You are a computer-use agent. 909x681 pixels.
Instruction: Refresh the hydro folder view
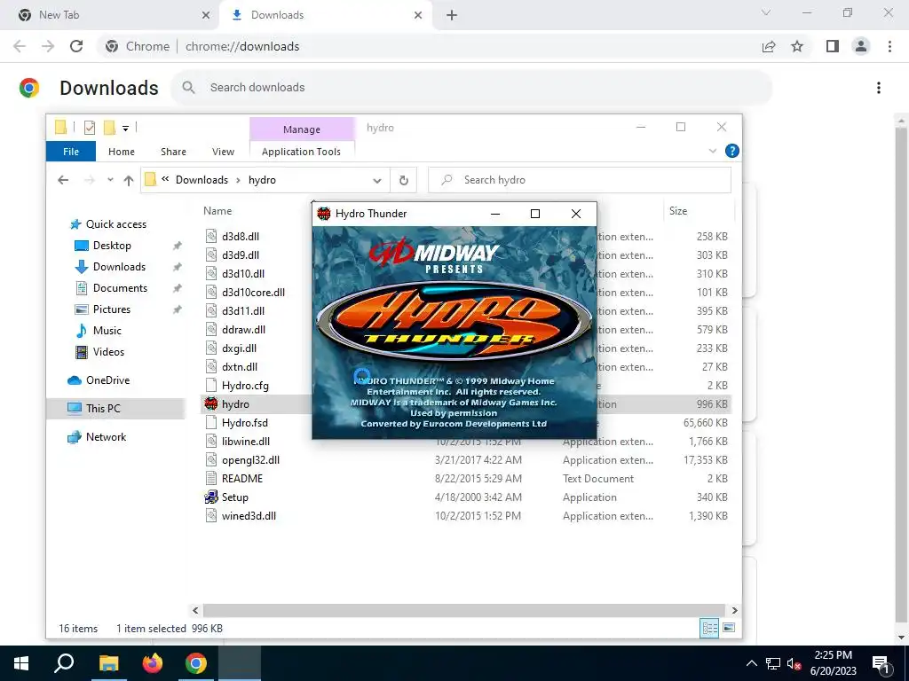[404, 180]
